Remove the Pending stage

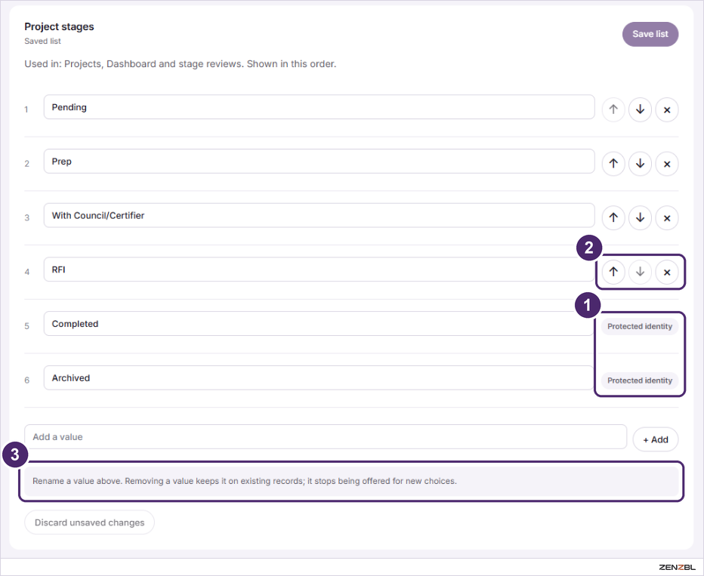click(x=667, y=109)
